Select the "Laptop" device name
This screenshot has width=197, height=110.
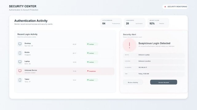[x=27, y=61]
